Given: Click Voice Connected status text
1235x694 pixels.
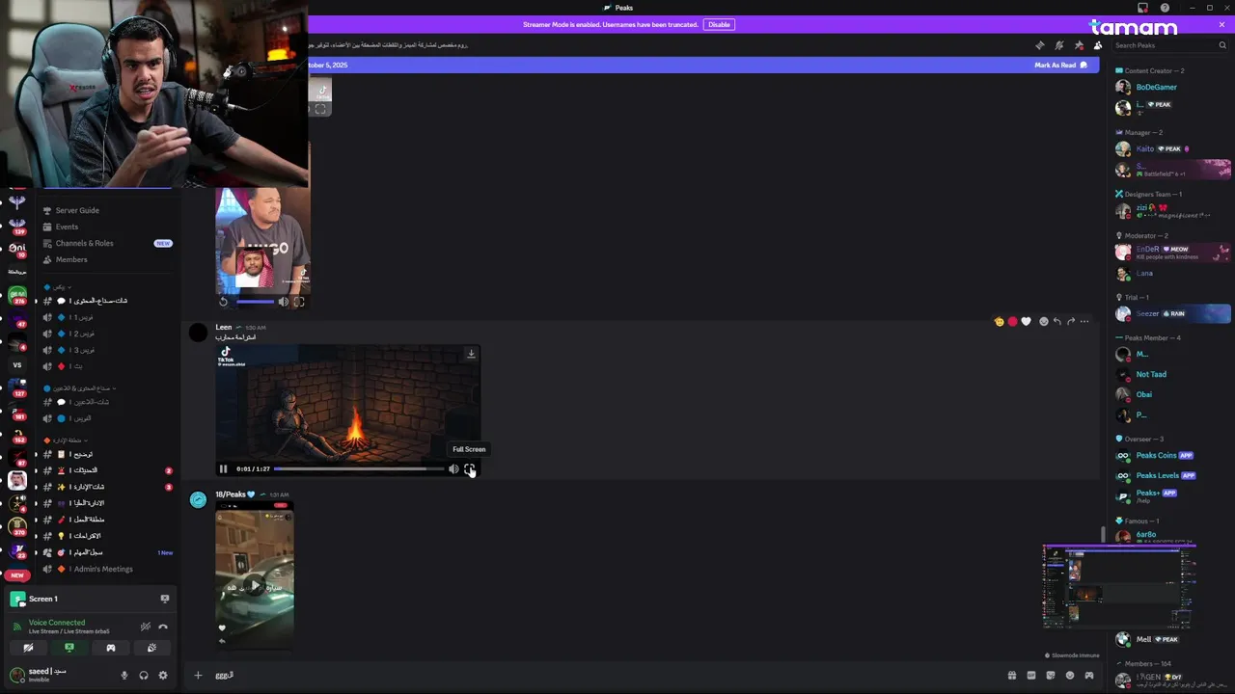Looking at the screenshot, I should tap(57, 623).
